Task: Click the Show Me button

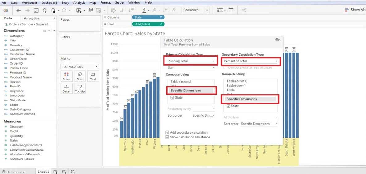Action: 355,10
